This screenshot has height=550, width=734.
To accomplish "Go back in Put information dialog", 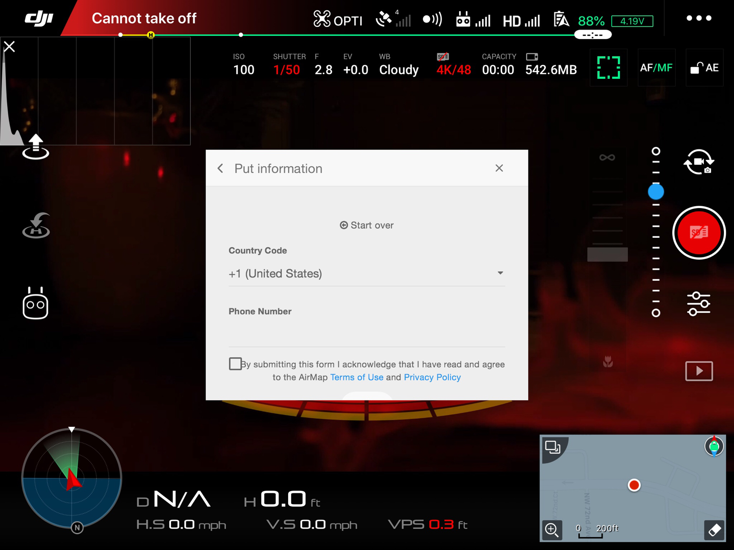I will point(220,168).
